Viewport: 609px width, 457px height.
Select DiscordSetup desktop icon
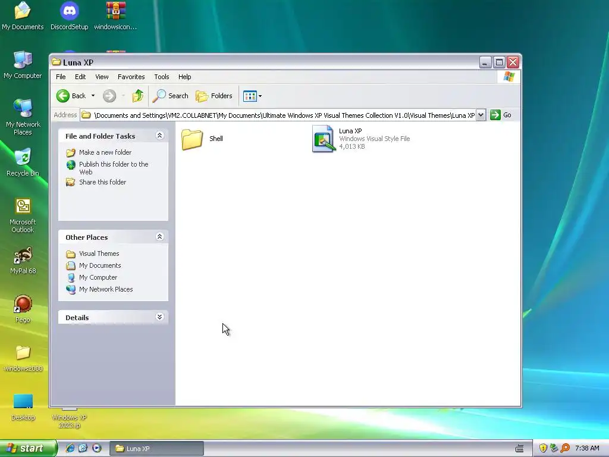click(69, 15)
